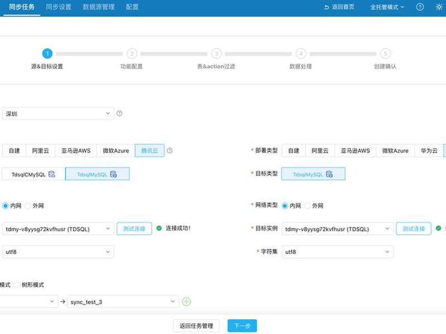The width and height of the screenshot is (446, 334).
Task: Click step 1 circle 源&目标设置
Action: (x=47, y=53)
